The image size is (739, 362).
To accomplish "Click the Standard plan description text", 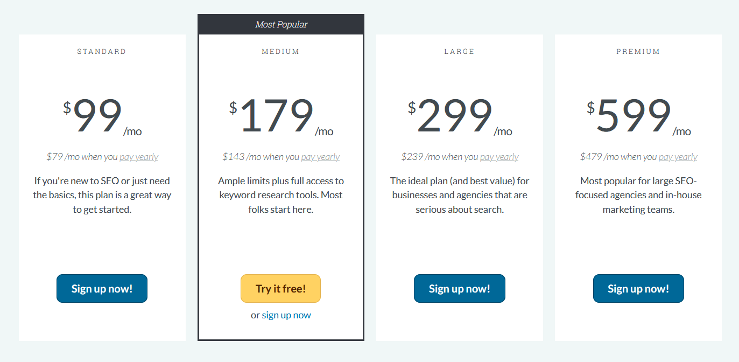I will pyautogui.click(x=102, y=195).
